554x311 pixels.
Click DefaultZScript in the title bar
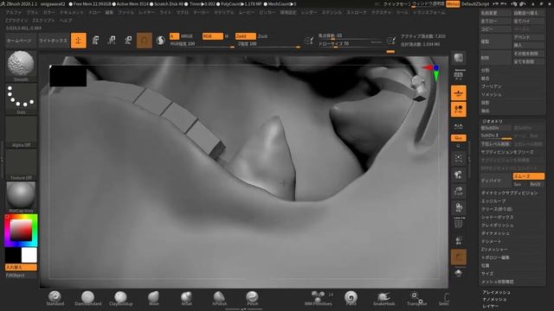tap(475, 3)
